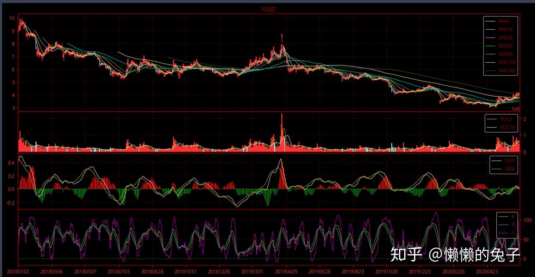Toggle visibility of the K line

[513, 217]
